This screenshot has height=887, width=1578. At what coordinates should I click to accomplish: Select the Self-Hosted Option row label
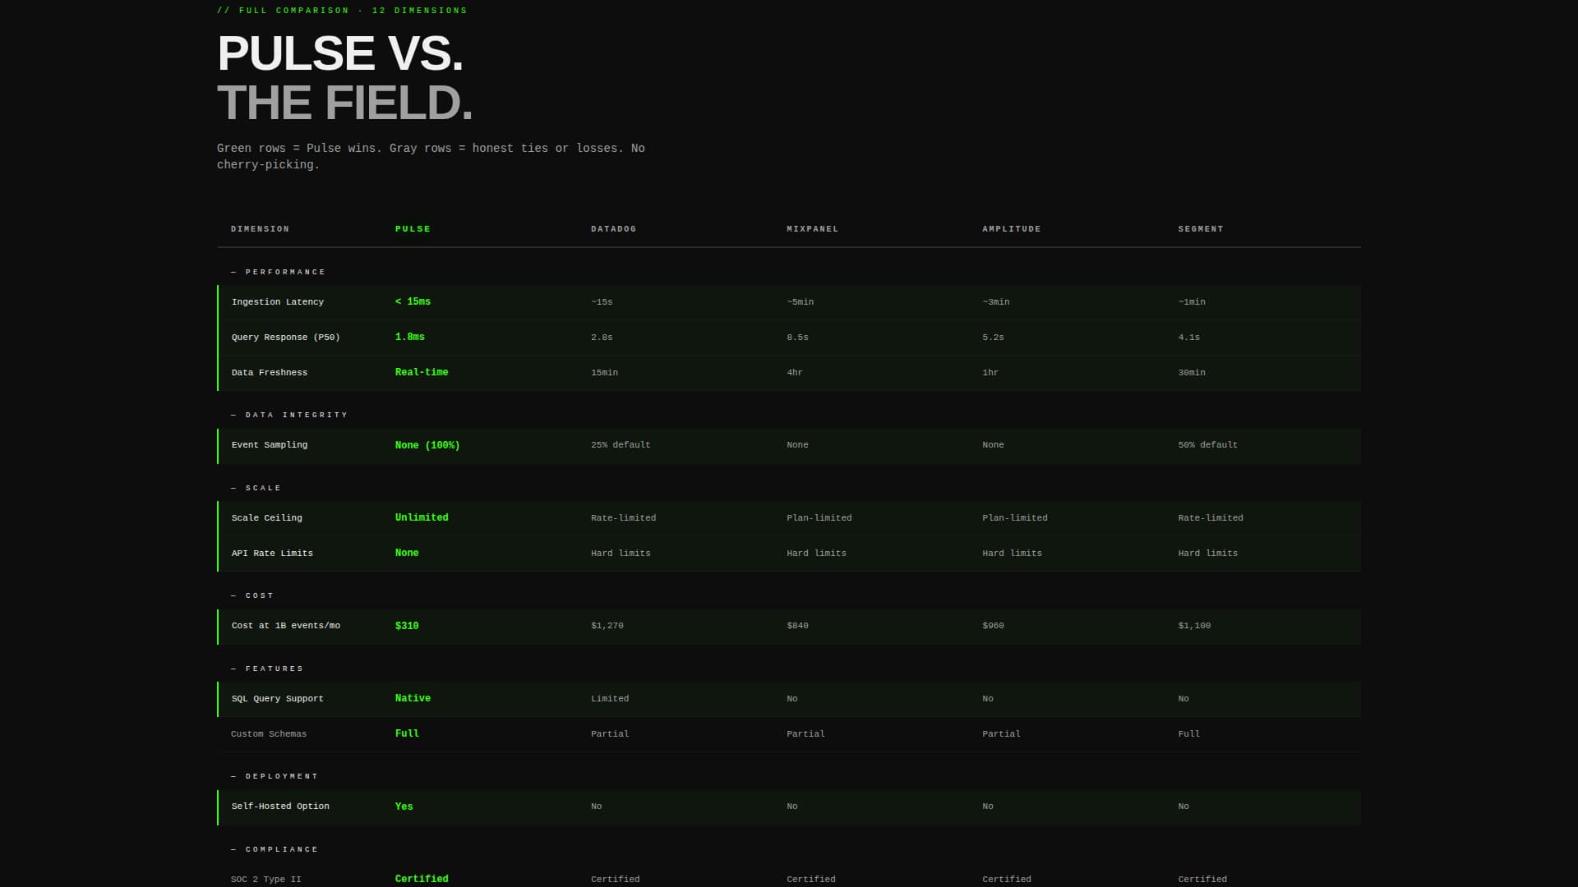tap(280, 807)
